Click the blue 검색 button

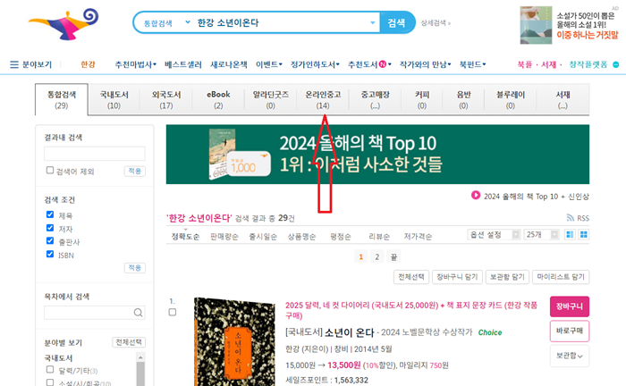pyautogui.click(x=396, y=22)
